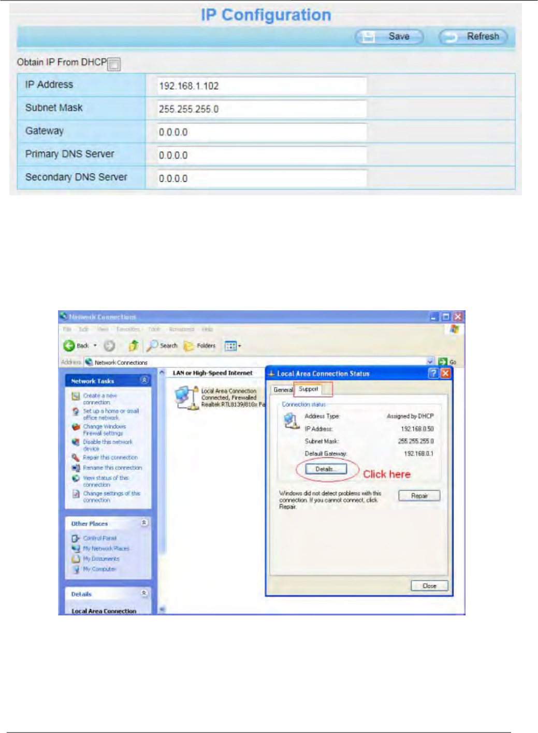Click Repair this connection link
This screenshot has width=538, height=733.
pos(110,457)
